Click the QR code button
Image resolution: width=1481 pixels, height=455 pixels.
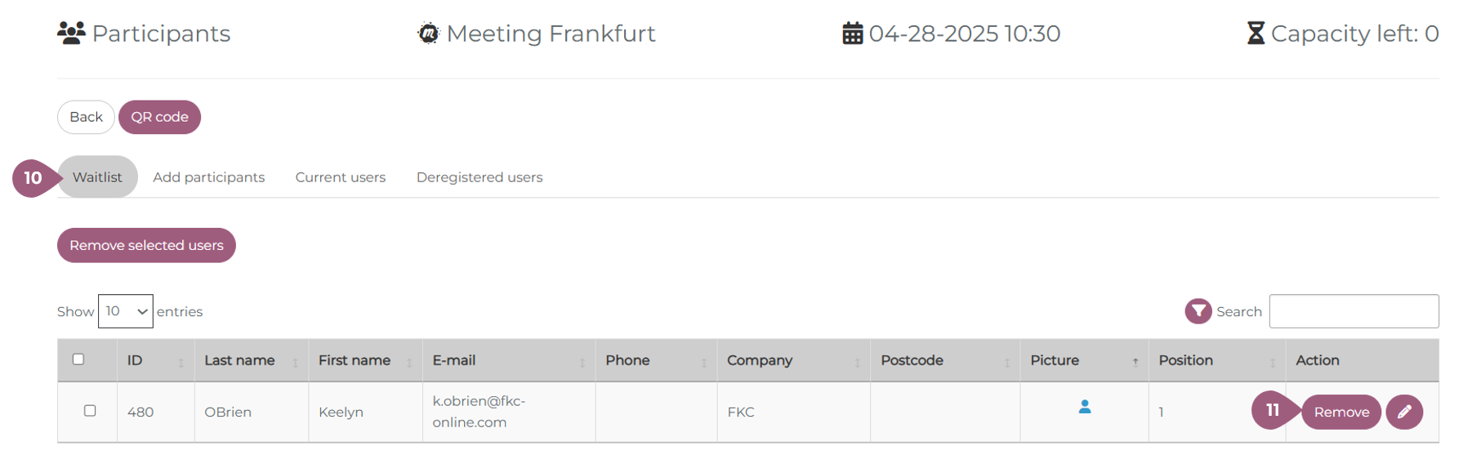pos(159,117)
